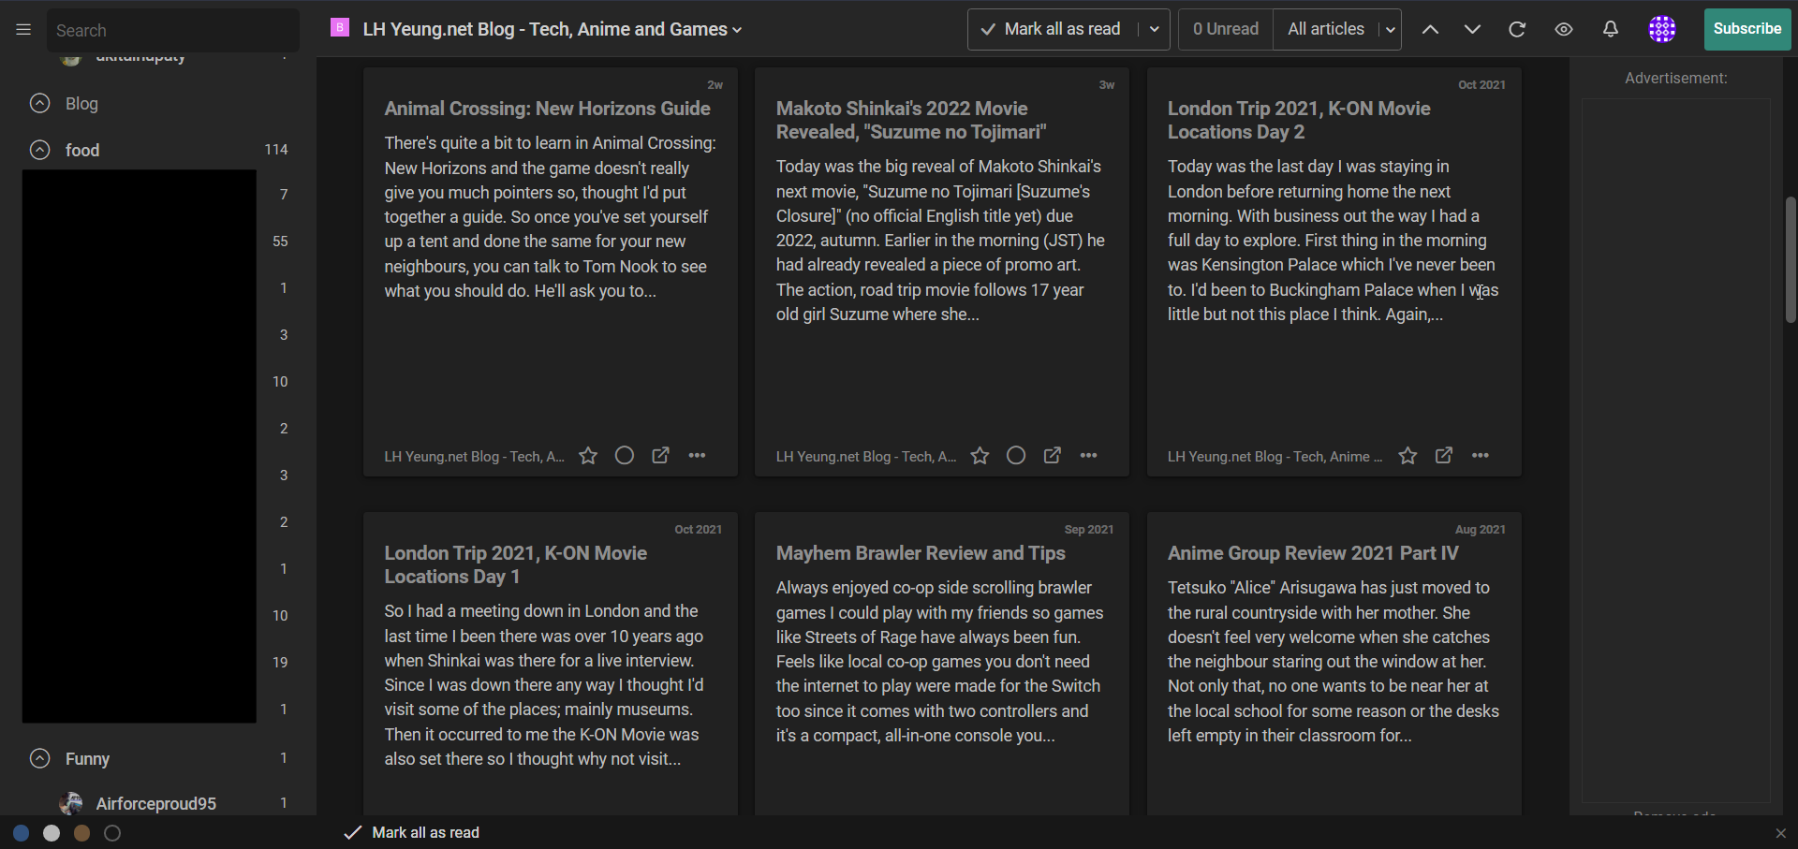The height and width of the screenshot is (849, 1798).
Task: Click feed source under Animal Crossing card
Action: click(474, 457)
